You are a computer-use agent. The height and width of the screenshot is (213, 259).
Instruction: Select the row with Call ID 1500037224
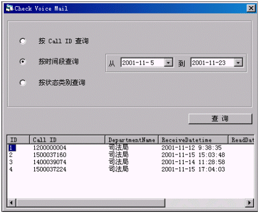point(131,169)
